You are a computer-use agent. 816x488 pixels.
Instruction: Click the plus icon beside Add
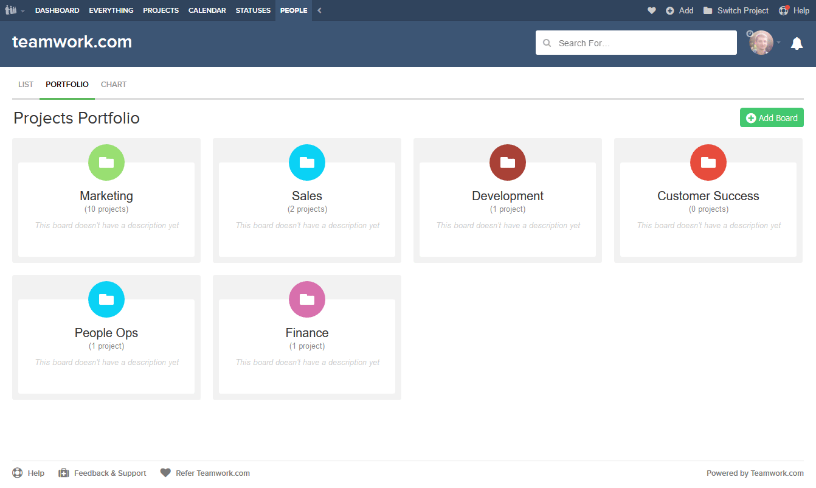670,10
